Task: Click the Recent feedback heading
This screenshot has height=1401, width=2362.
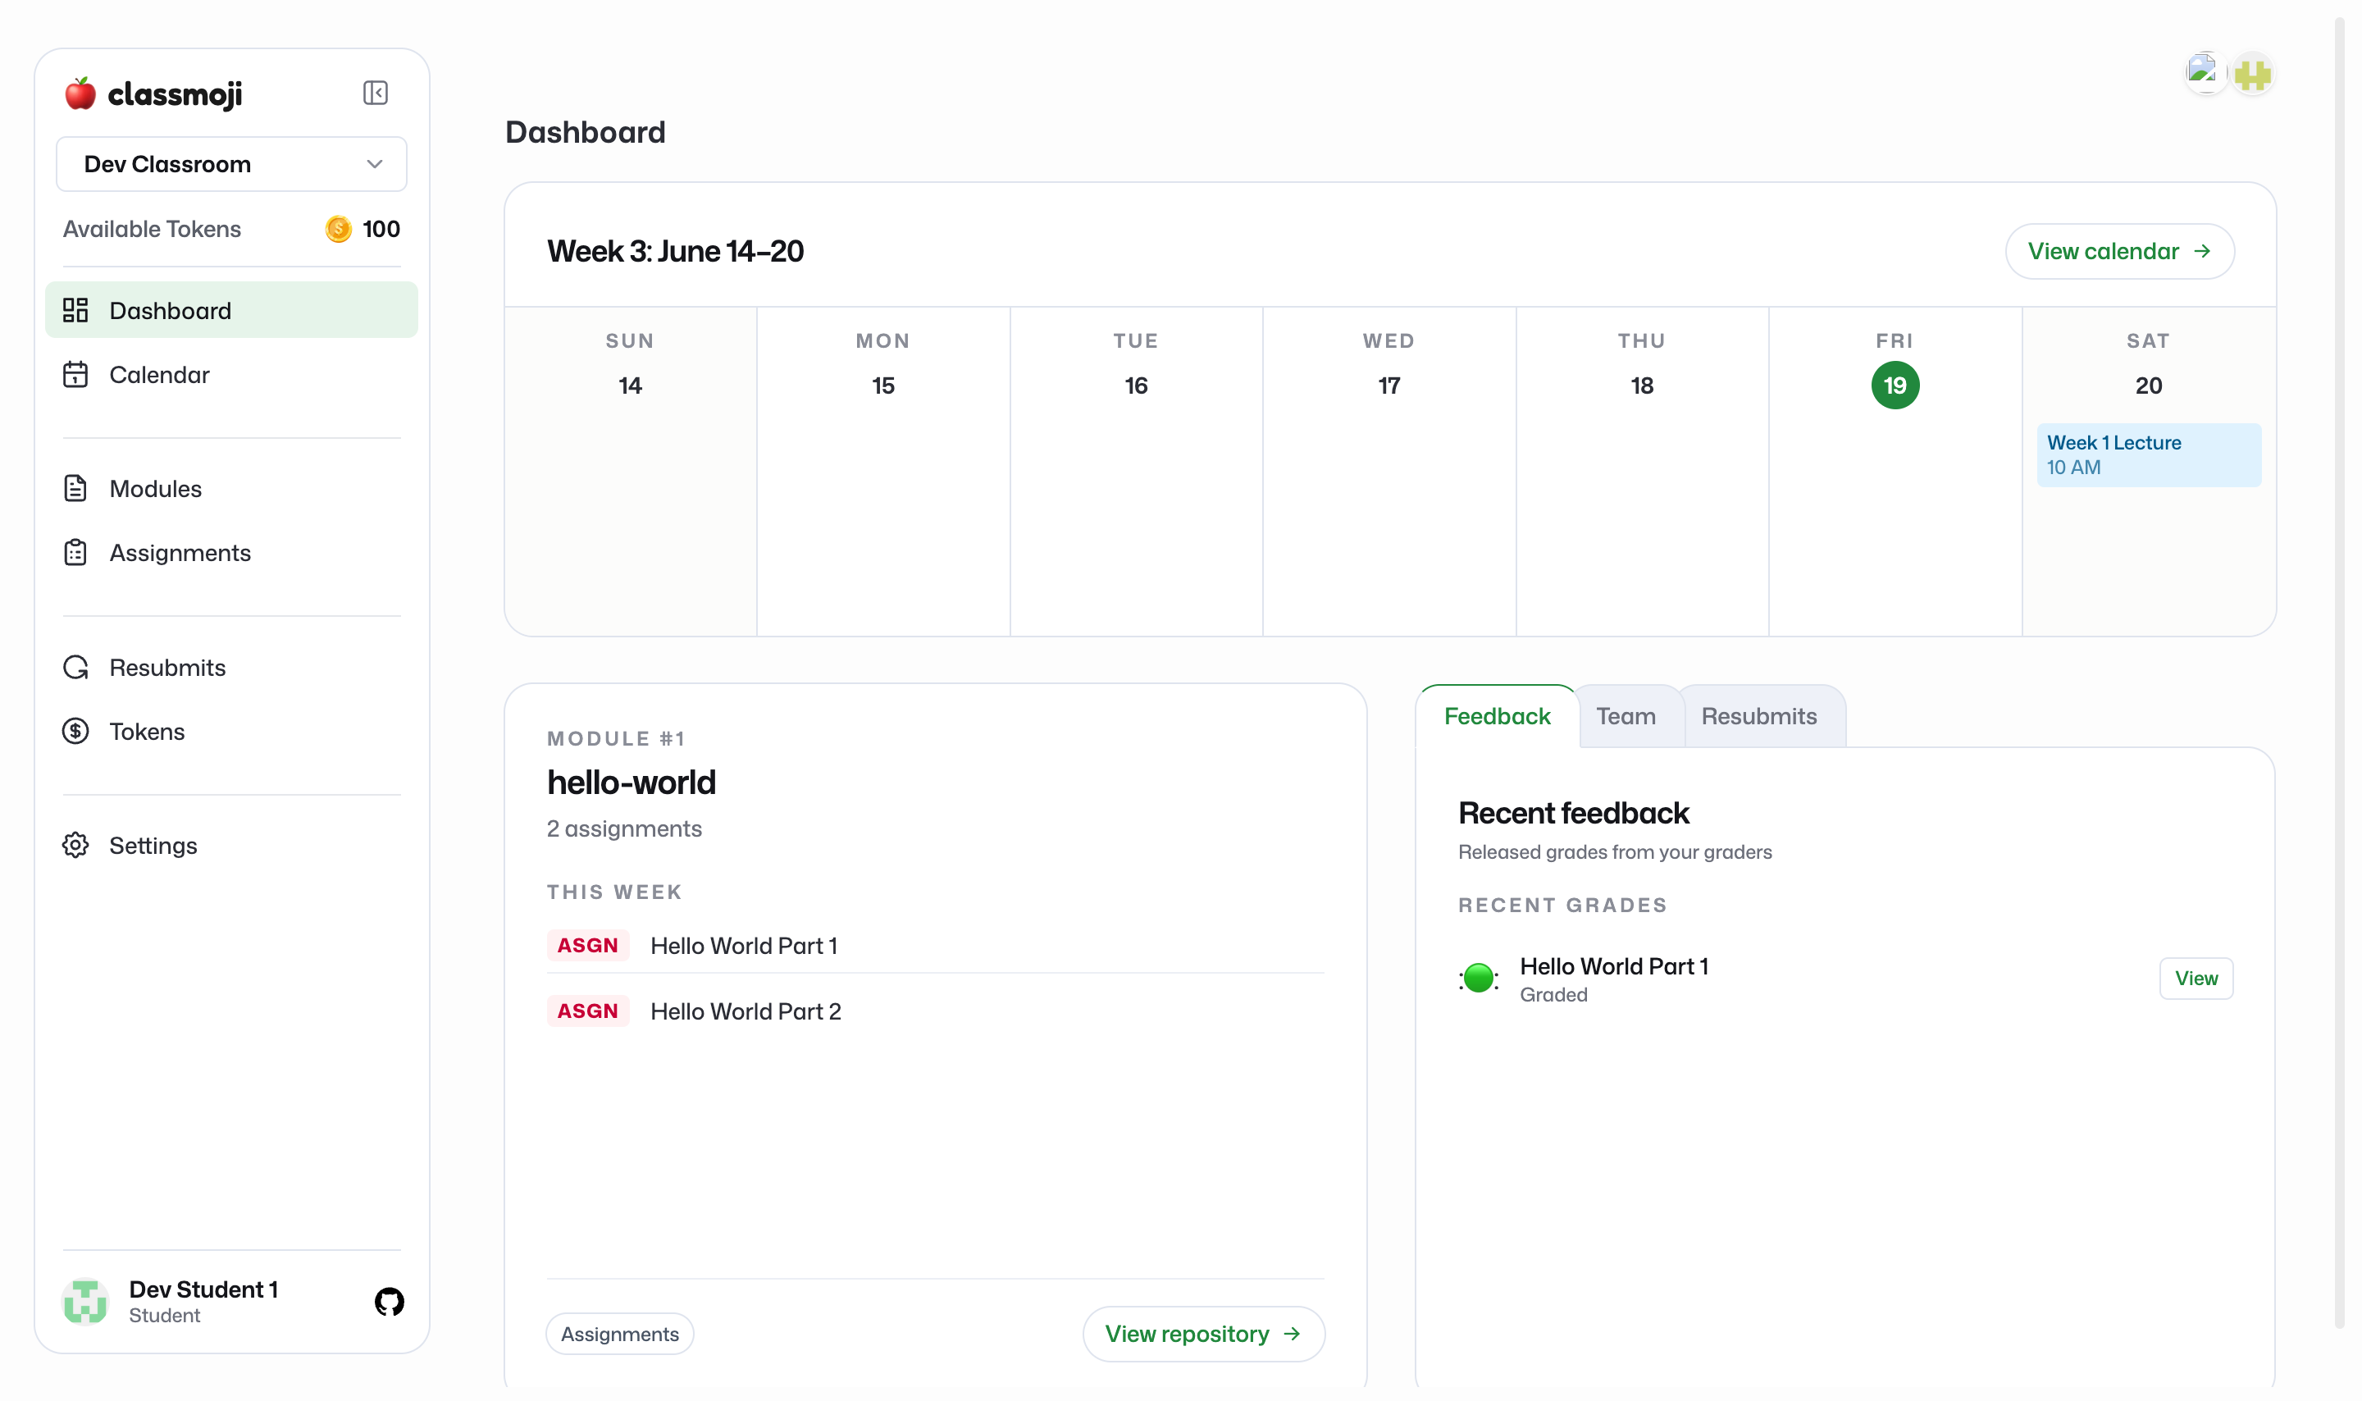Action: (1573, 814)
